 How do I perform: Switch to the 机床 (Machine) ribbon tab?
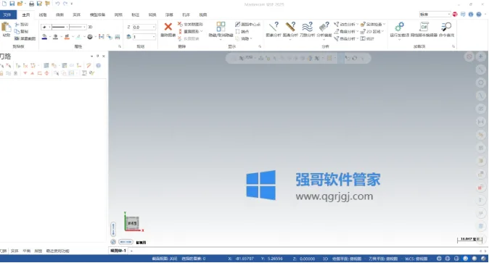(x=186, y=14)
